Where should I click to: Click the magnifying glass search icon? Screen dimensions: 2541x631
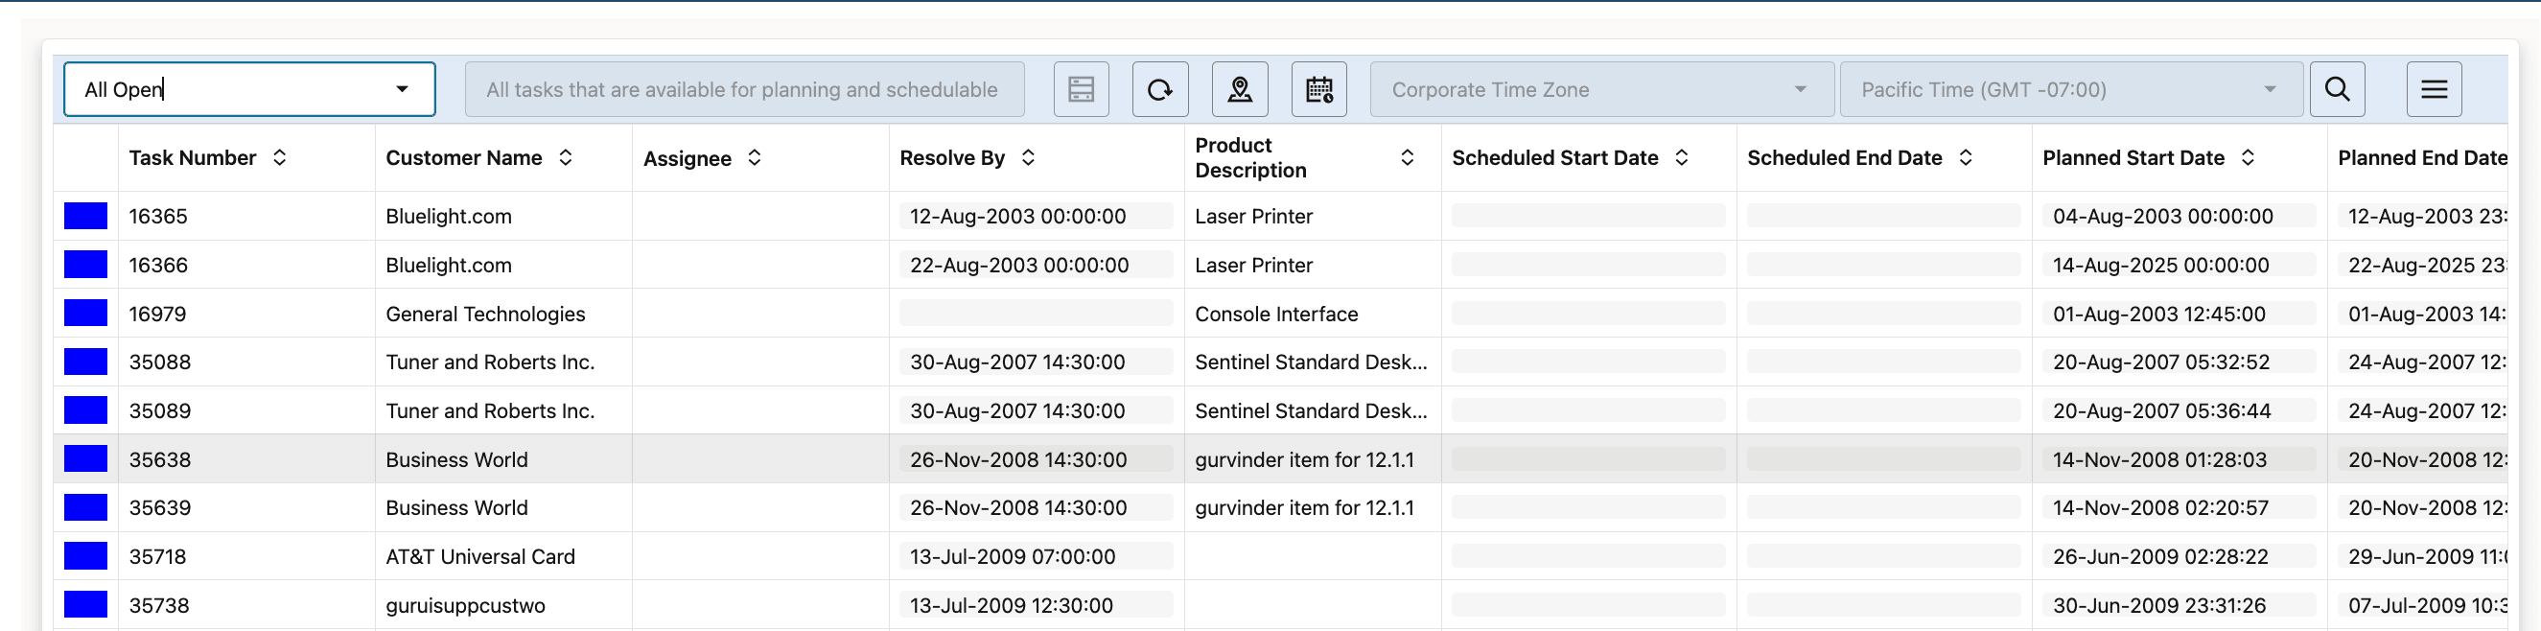[2337, 90]
